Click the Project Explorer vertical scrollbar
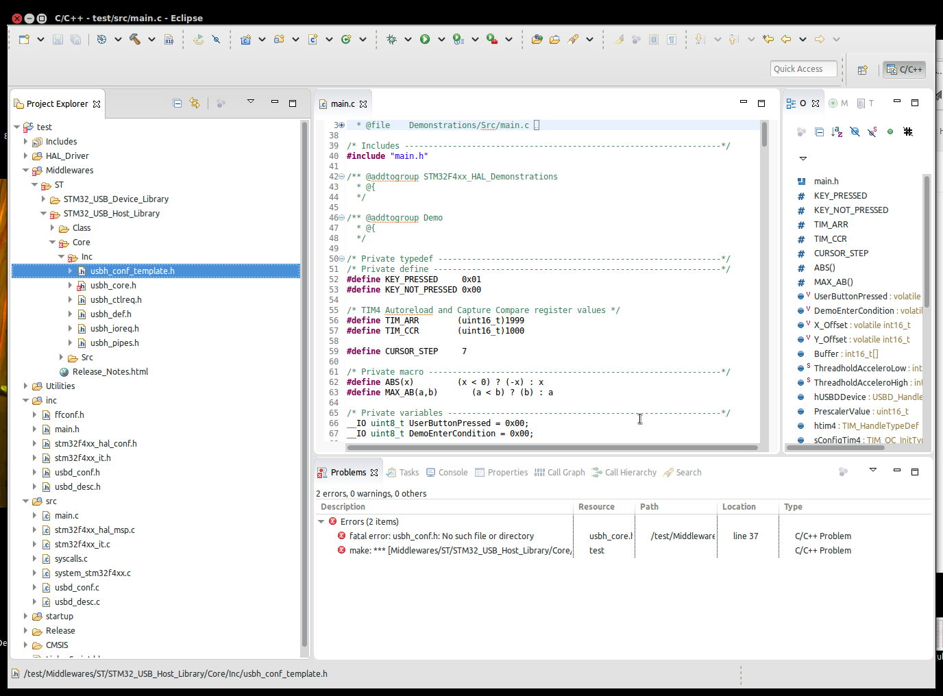This screenshot has height=696, width=943. click(x=304, y=384)
